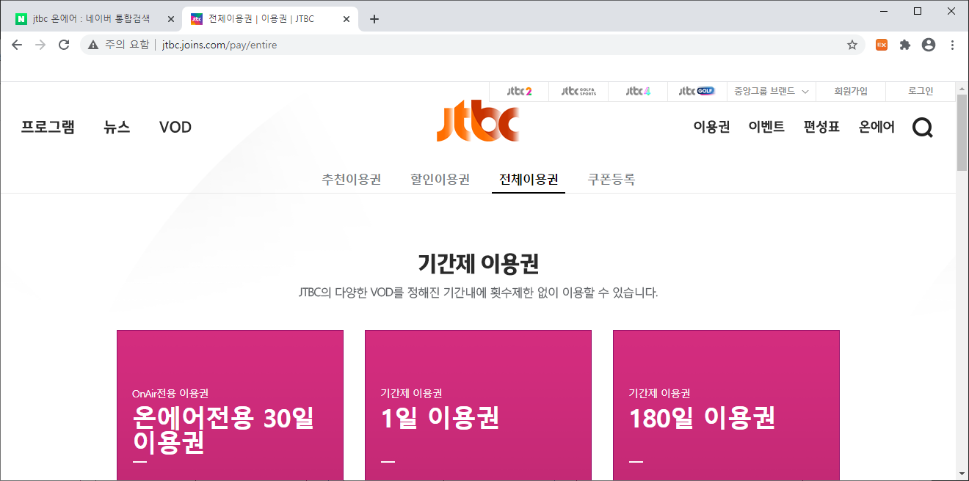The height and width of the screenshot is (481, 969).
Task: Click the orange extension icon in toolbar
Action: (882, 45)
